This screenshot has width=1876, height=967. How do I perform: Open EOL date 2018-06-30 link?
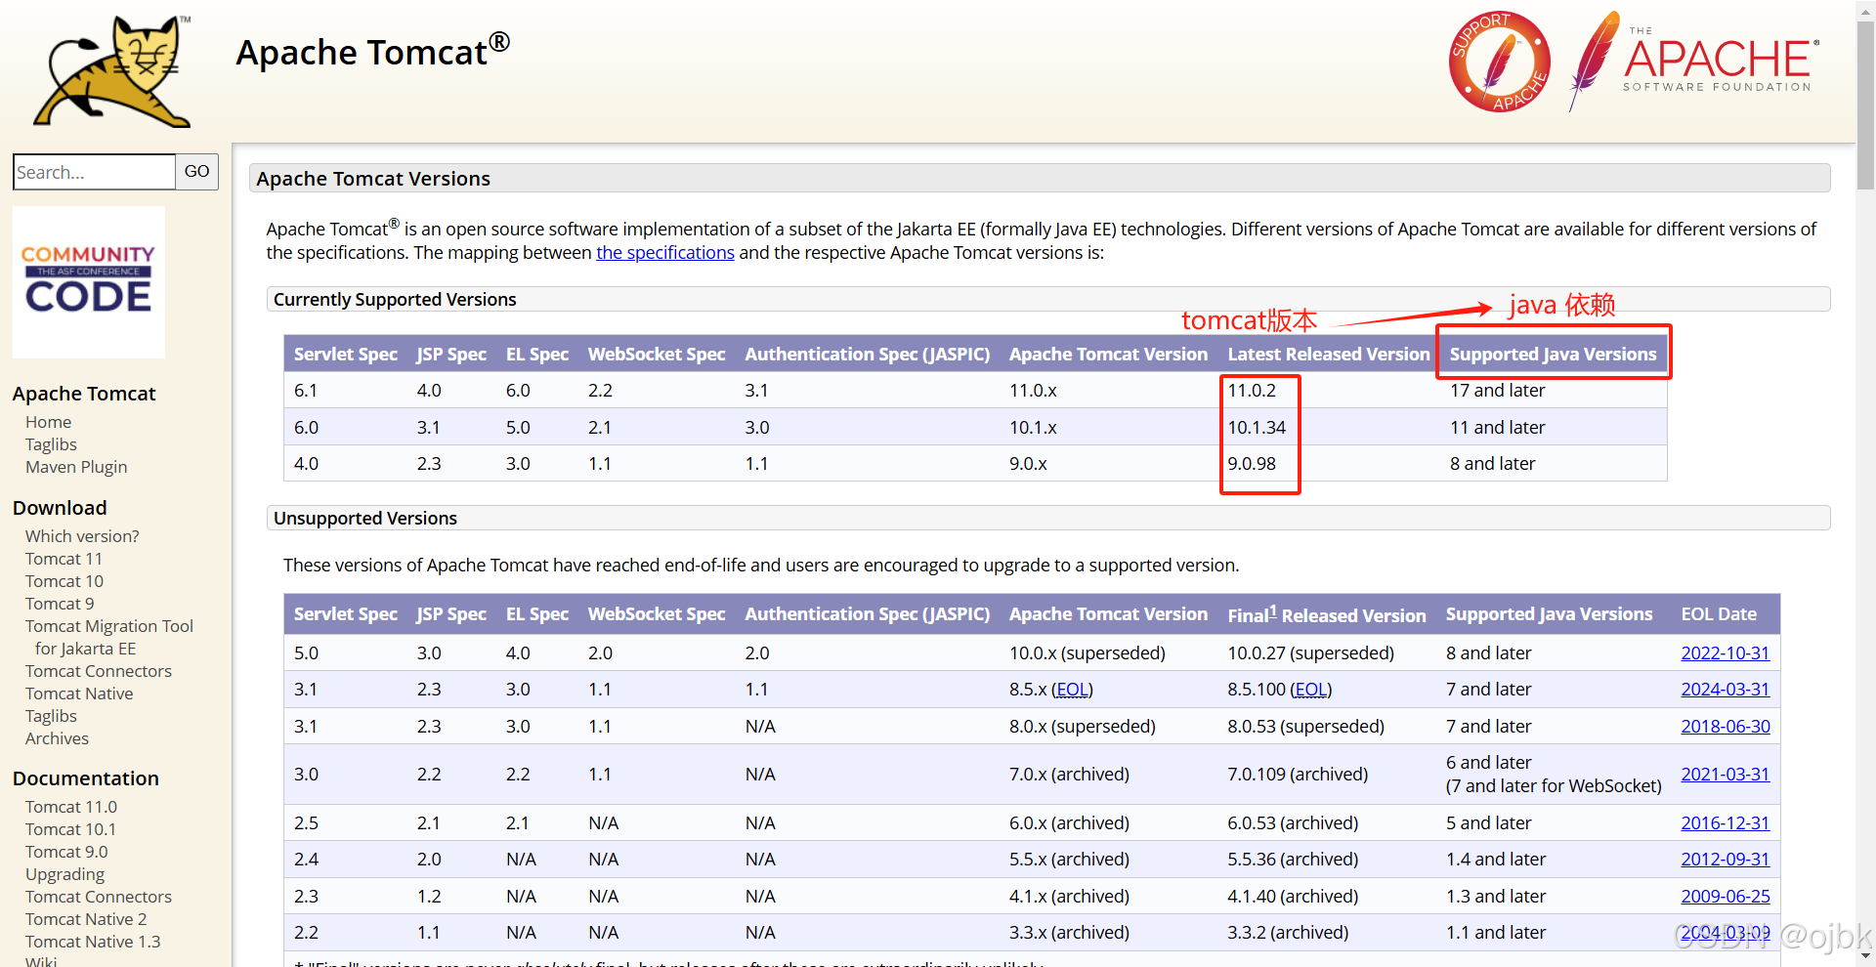1725,726
